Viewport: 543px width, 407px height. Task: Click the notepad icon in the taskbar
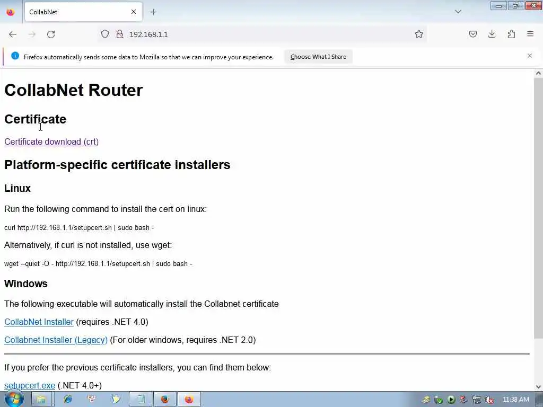[x=141, y=400]
